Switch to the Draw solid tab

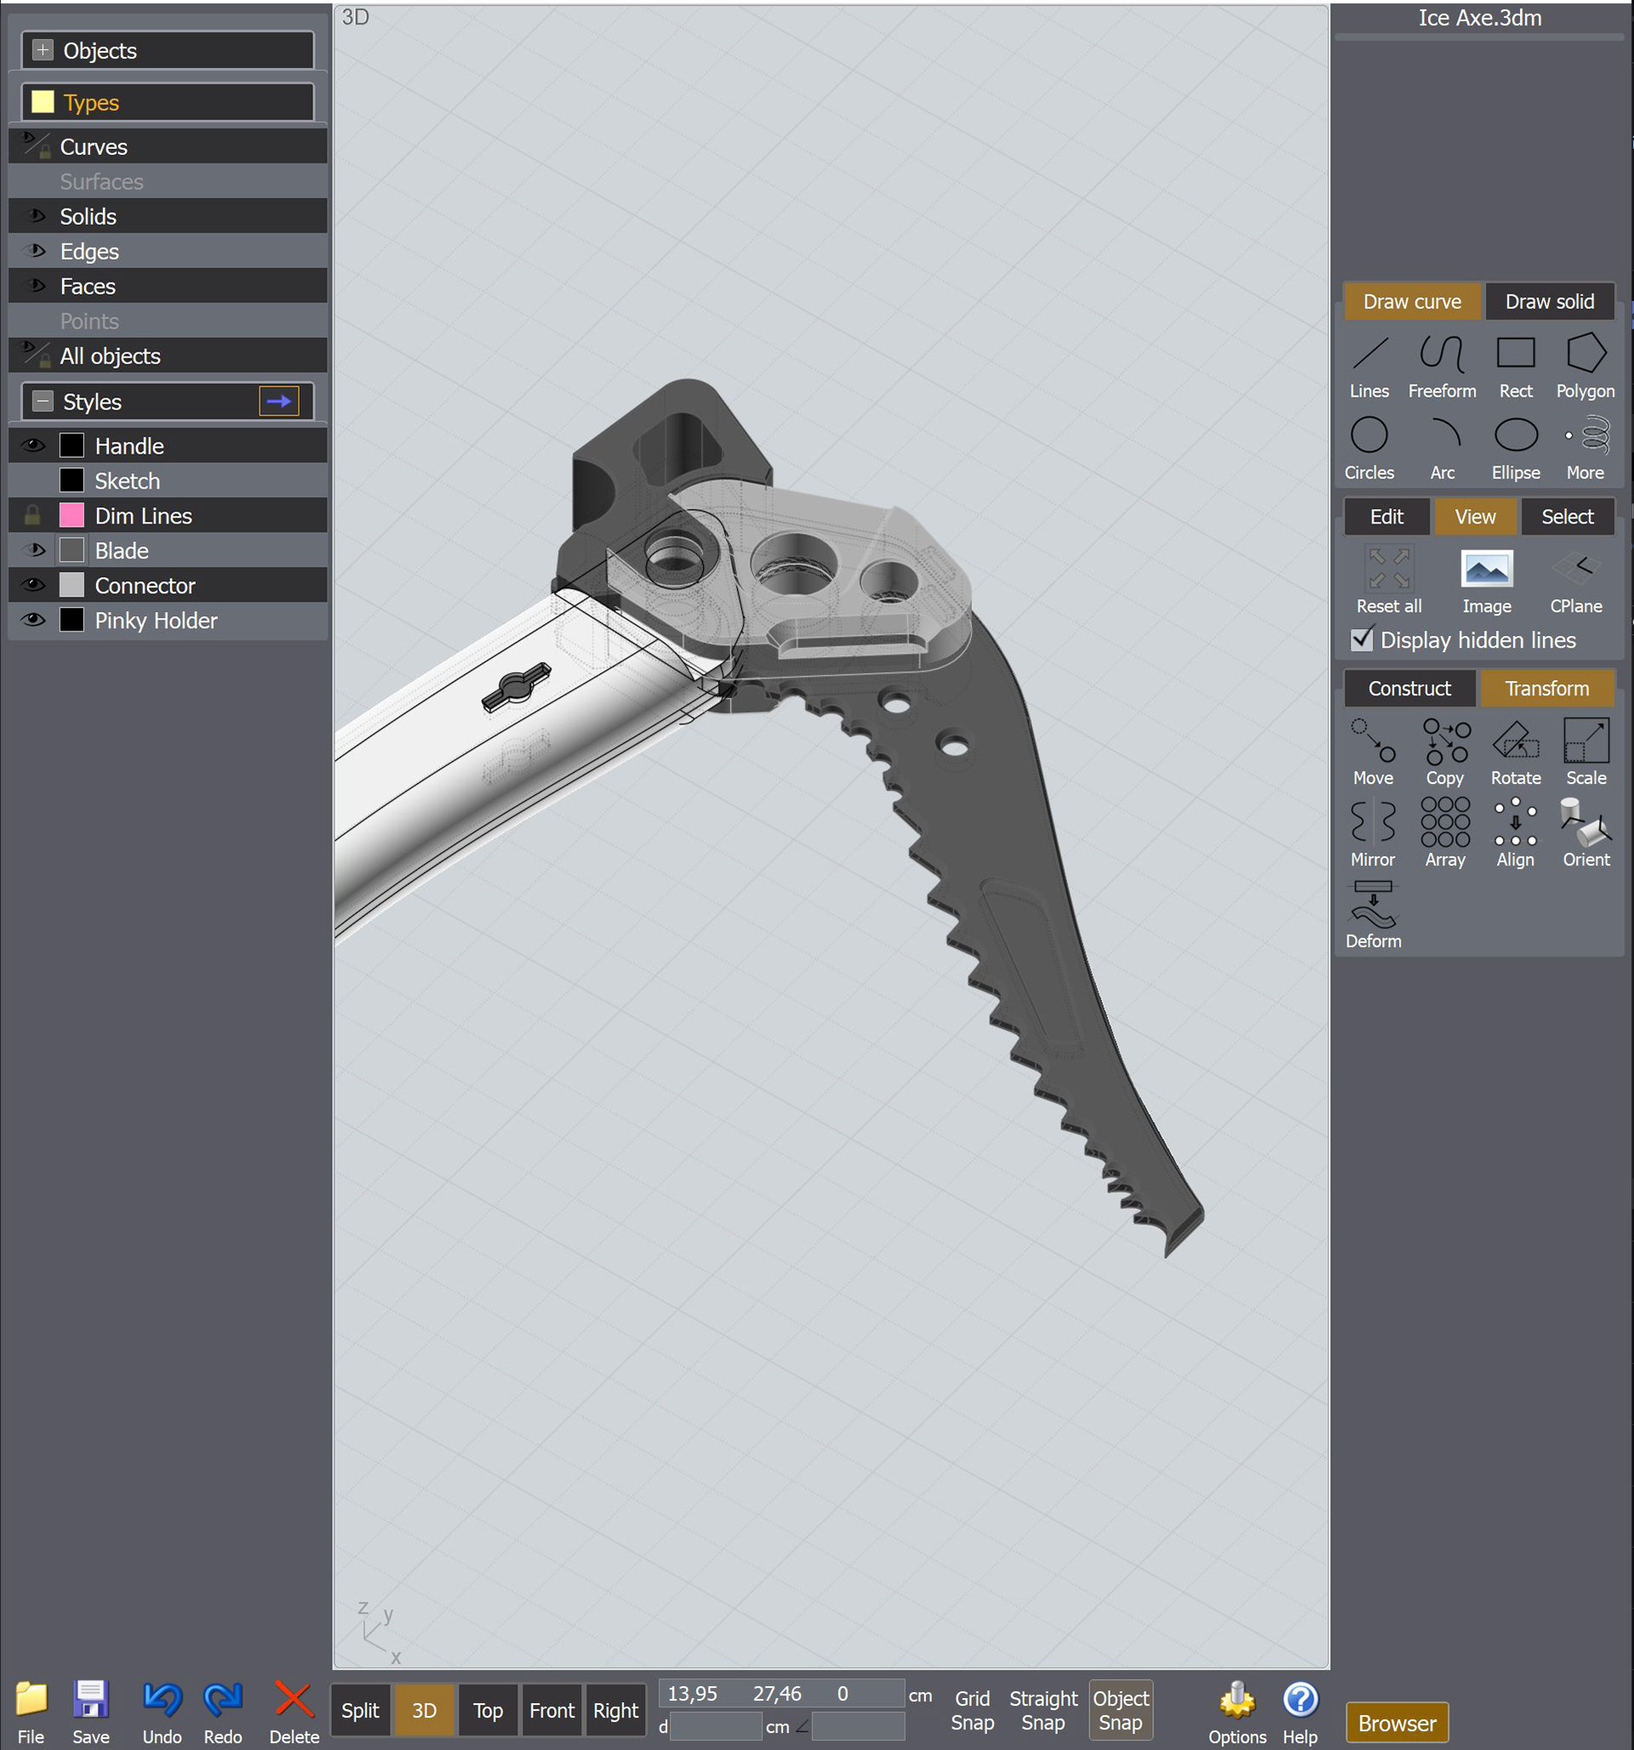tap(1549, 302)
